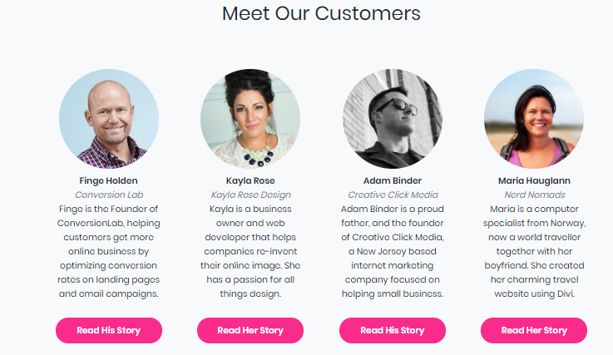Click the Kayla Rose Design company name
Image resolution: width=613 pixels, height=355 pixels.
250,195
